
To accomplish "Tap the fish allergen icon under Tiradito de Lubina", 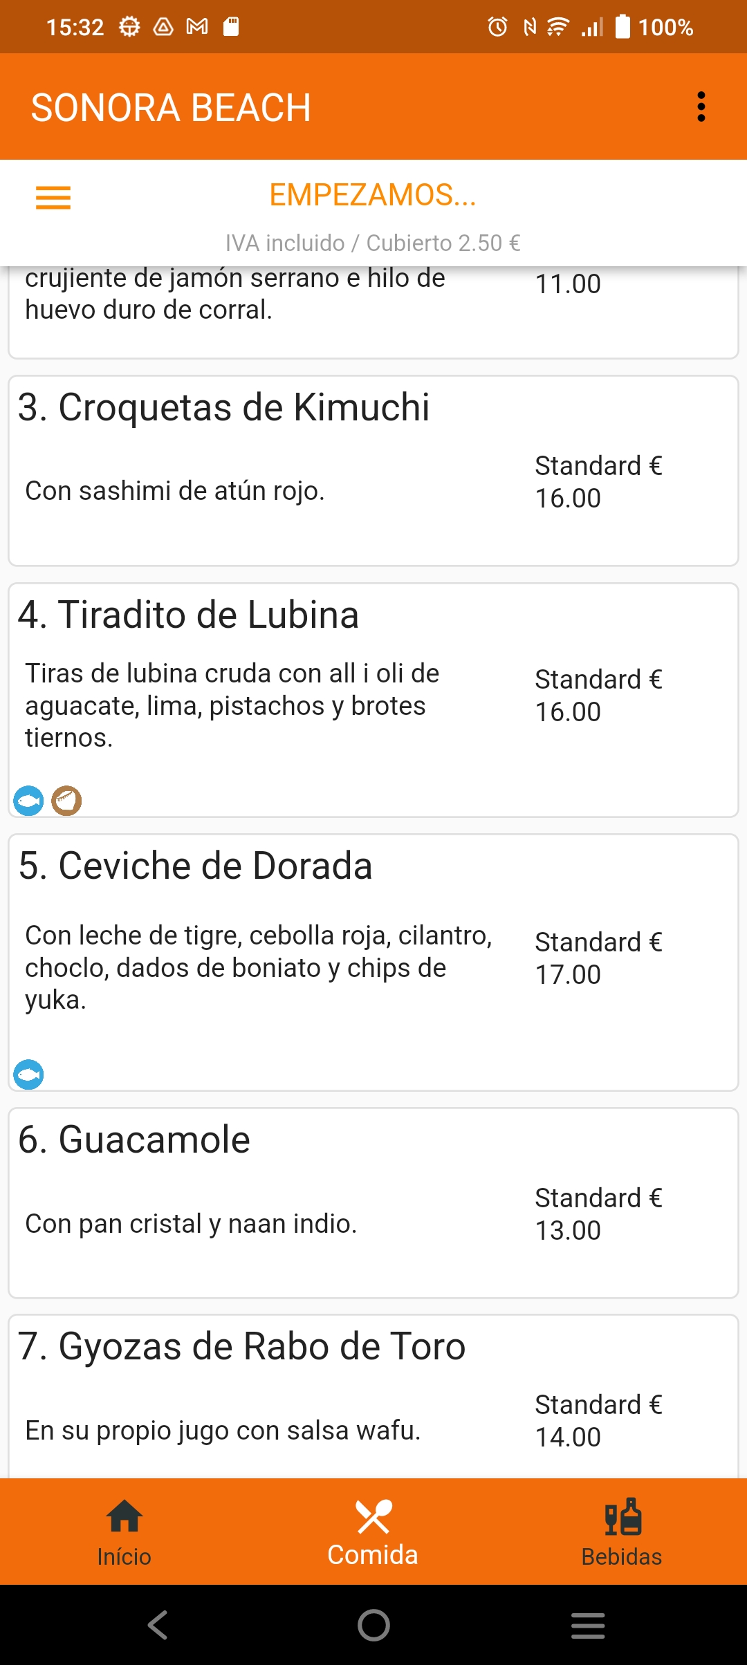I will click(x=28, y=801).
